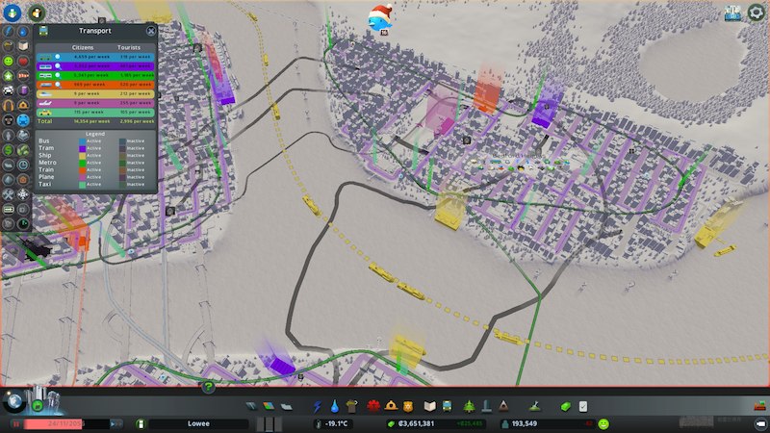Viewport: 770px width, 433px height.
Task: Open the Public Transport build menu
Action: (449, 405)
